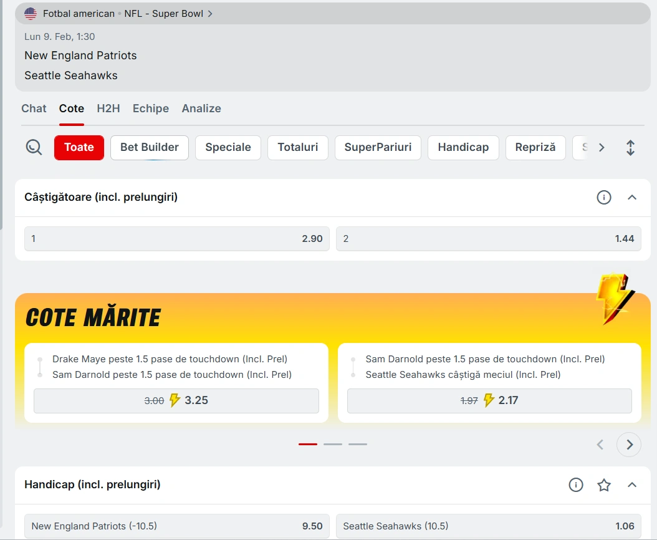The height and width of the screenshot is (540, 657).
Task: Open the Analize tab
Action: (201, 108)
